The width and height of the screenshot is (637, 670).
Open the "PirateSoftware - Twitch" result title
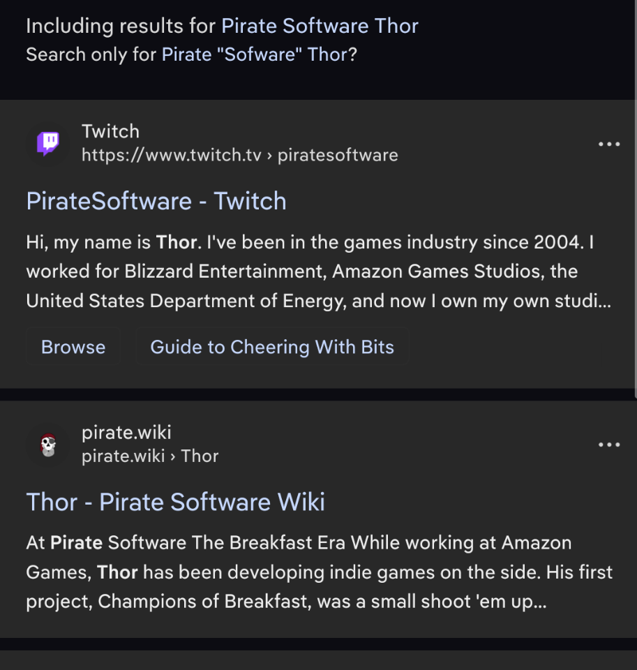pyautogui.click(x=156, y=201)
